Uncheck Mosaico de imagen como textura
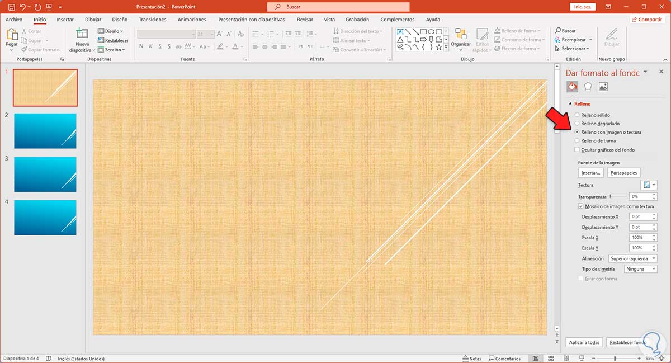671x363 pixels. pyautogui.click(x=580, y=206)
